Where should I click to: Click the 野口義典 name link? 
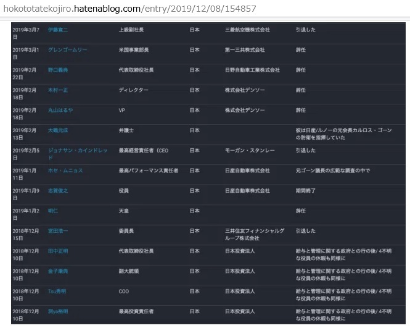(x=58, y=70)
